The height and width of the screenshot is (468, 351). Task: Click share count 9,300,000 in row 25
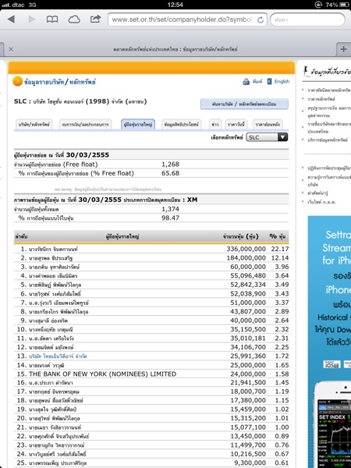coord(250,463)
